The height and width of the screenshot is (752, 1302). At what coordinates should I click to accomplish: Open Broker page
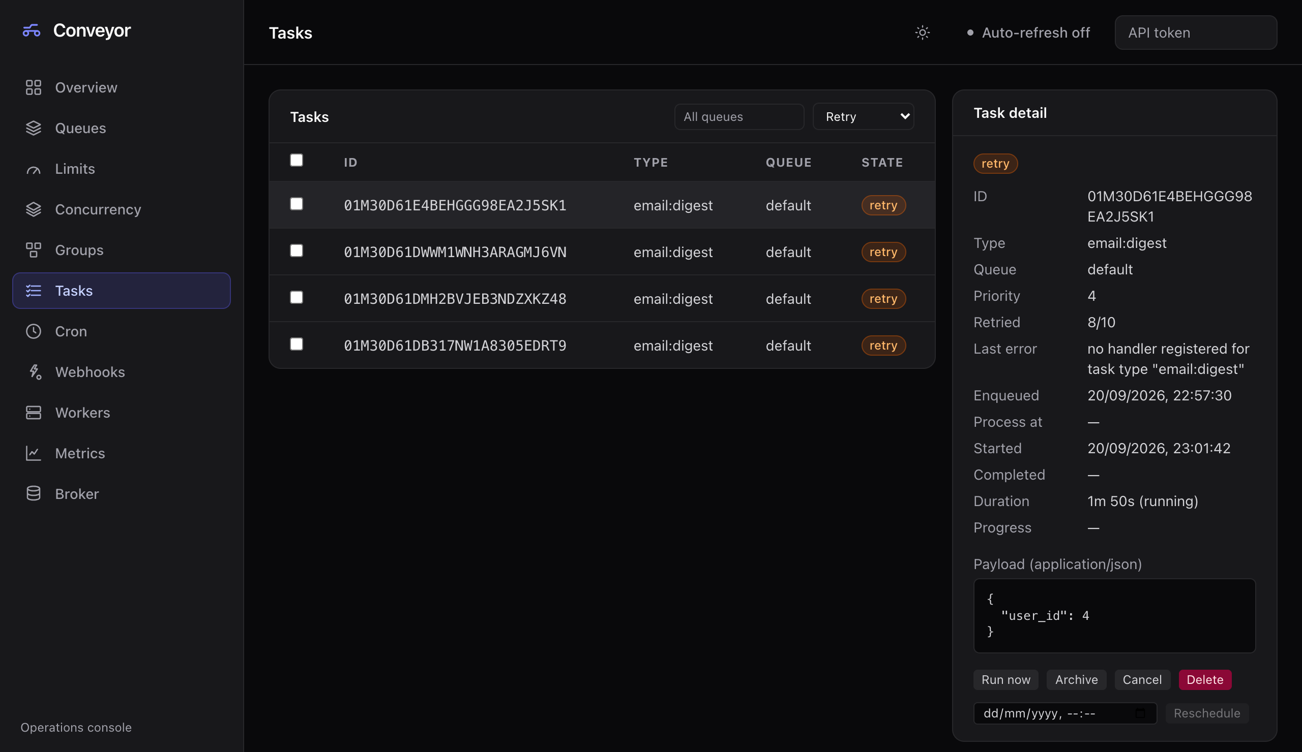coord(122,494)
